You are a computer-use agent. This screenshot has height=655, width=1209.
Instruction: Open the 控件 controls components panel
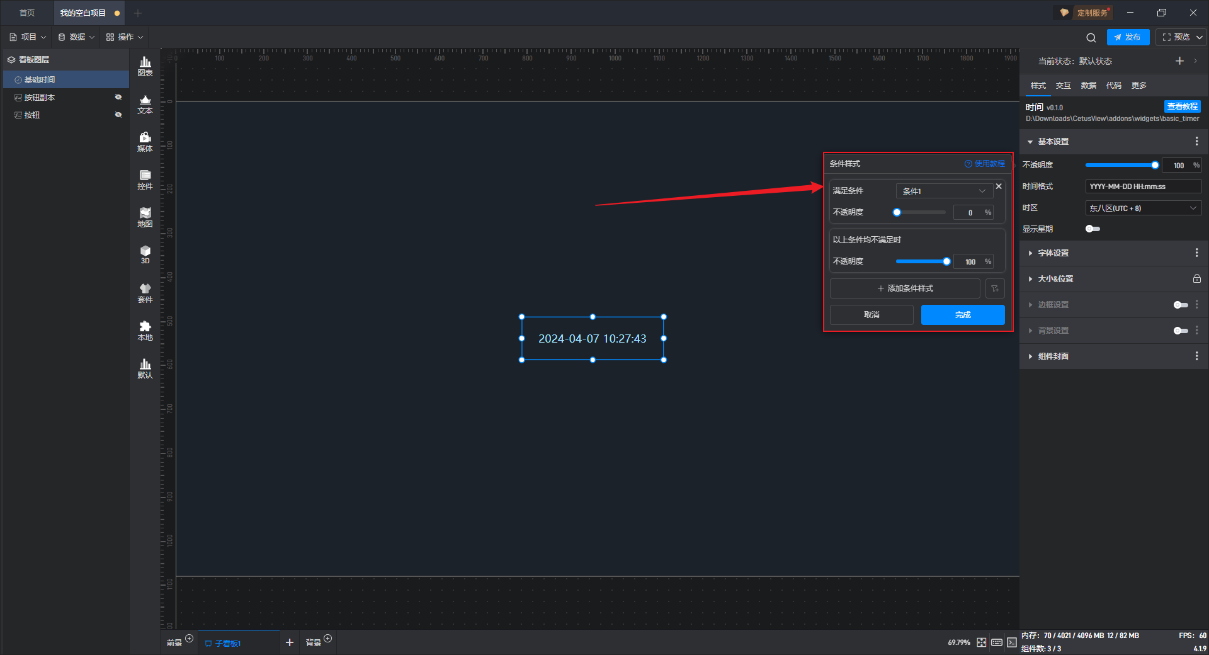(145, 179)
